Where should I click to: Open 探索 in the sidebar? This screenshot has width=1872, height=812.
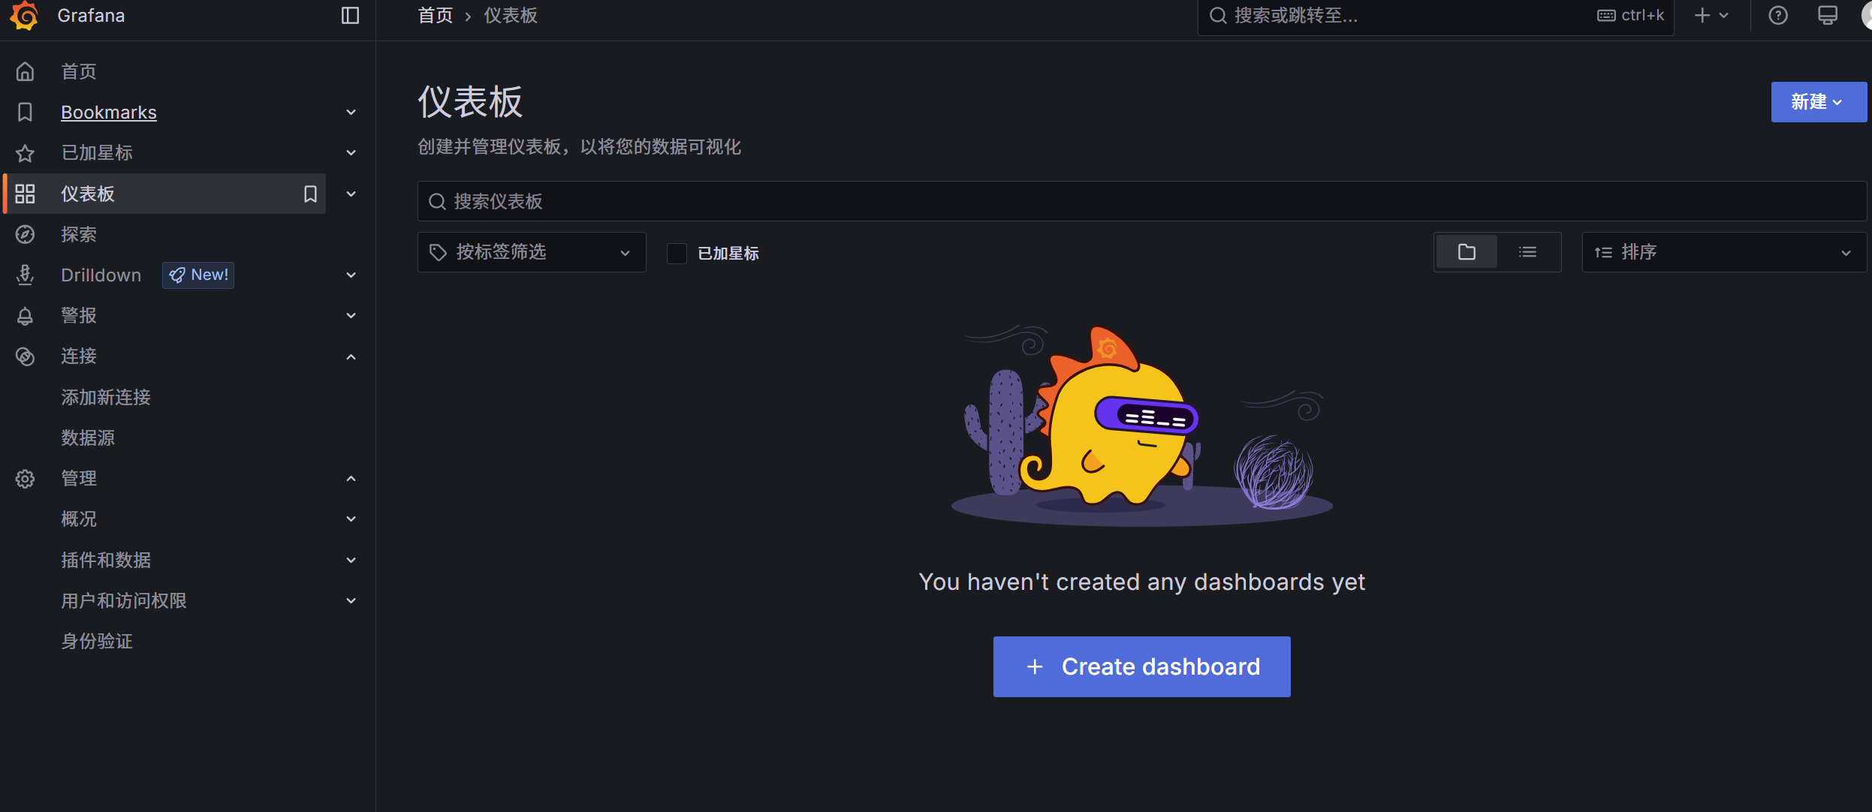pyautogui.click(x=79, y=234)
